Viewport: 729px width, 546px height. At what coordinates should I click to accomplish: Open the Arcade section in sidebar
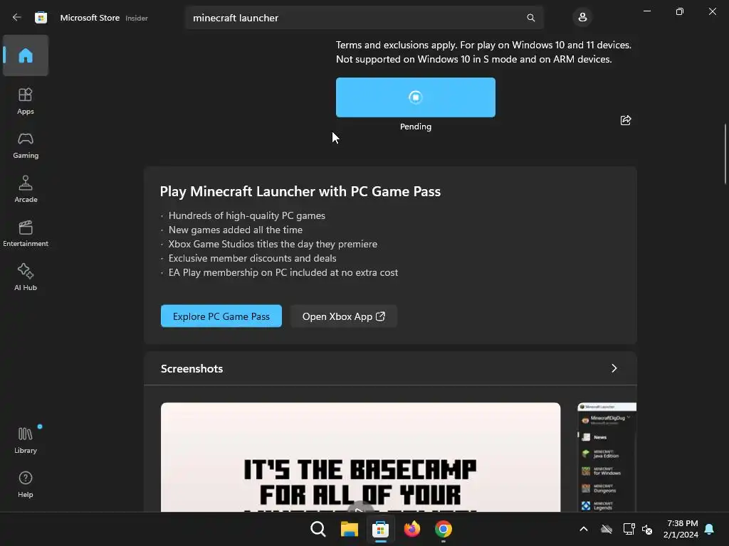click(26, 189)
